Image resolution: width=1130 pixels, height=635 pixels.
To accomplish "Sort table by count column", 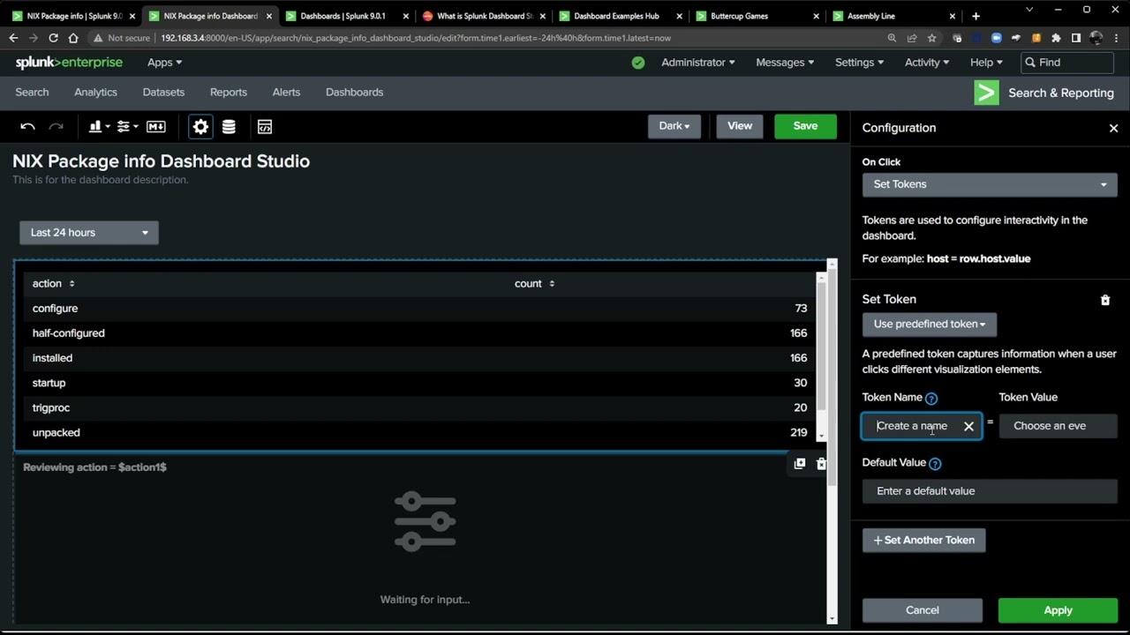I will coord(535,284).
